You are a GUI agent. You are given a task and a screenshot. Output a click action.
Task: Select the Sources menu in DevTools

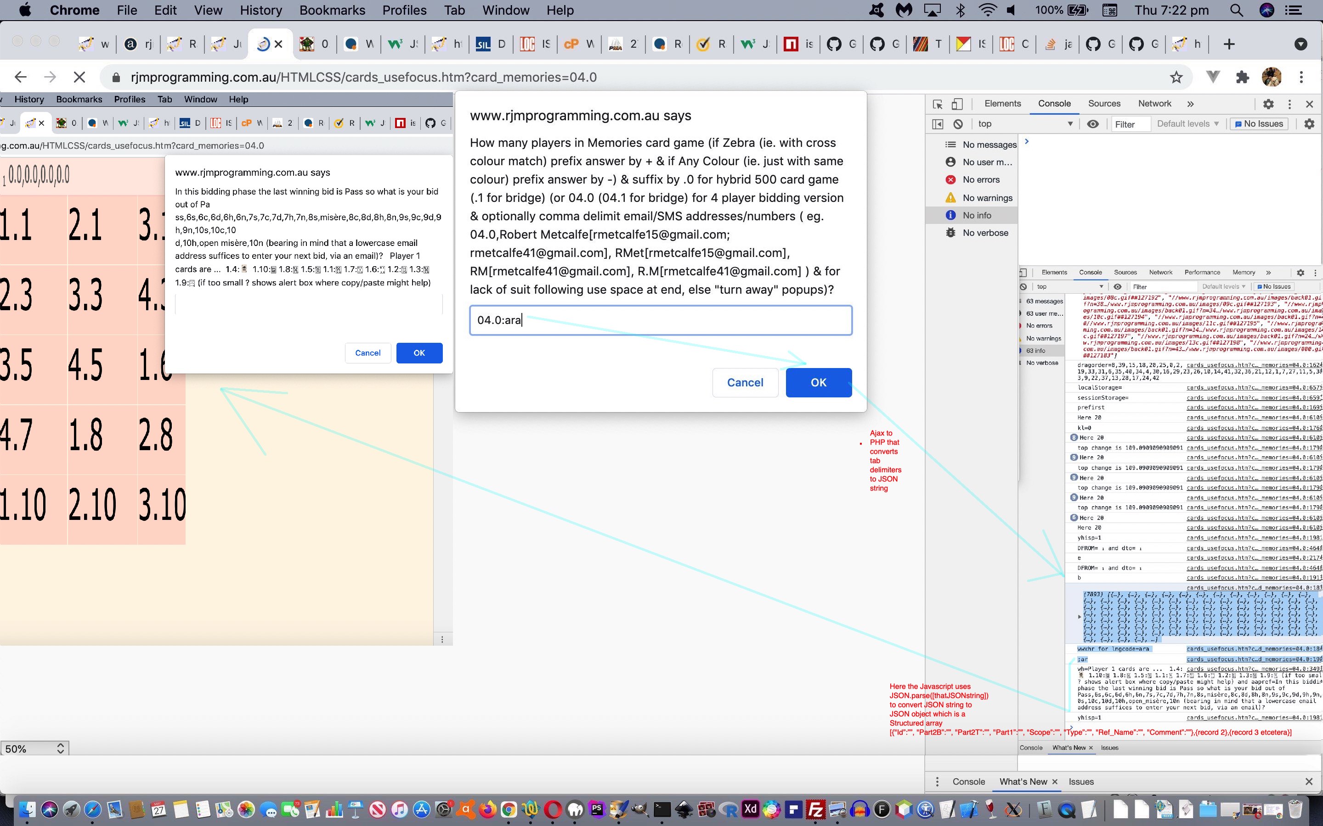tap(1103, 103)
